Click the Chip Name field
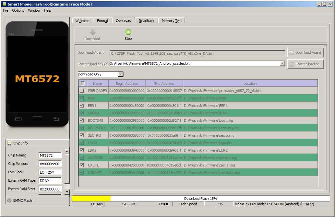 coord(50,155)
